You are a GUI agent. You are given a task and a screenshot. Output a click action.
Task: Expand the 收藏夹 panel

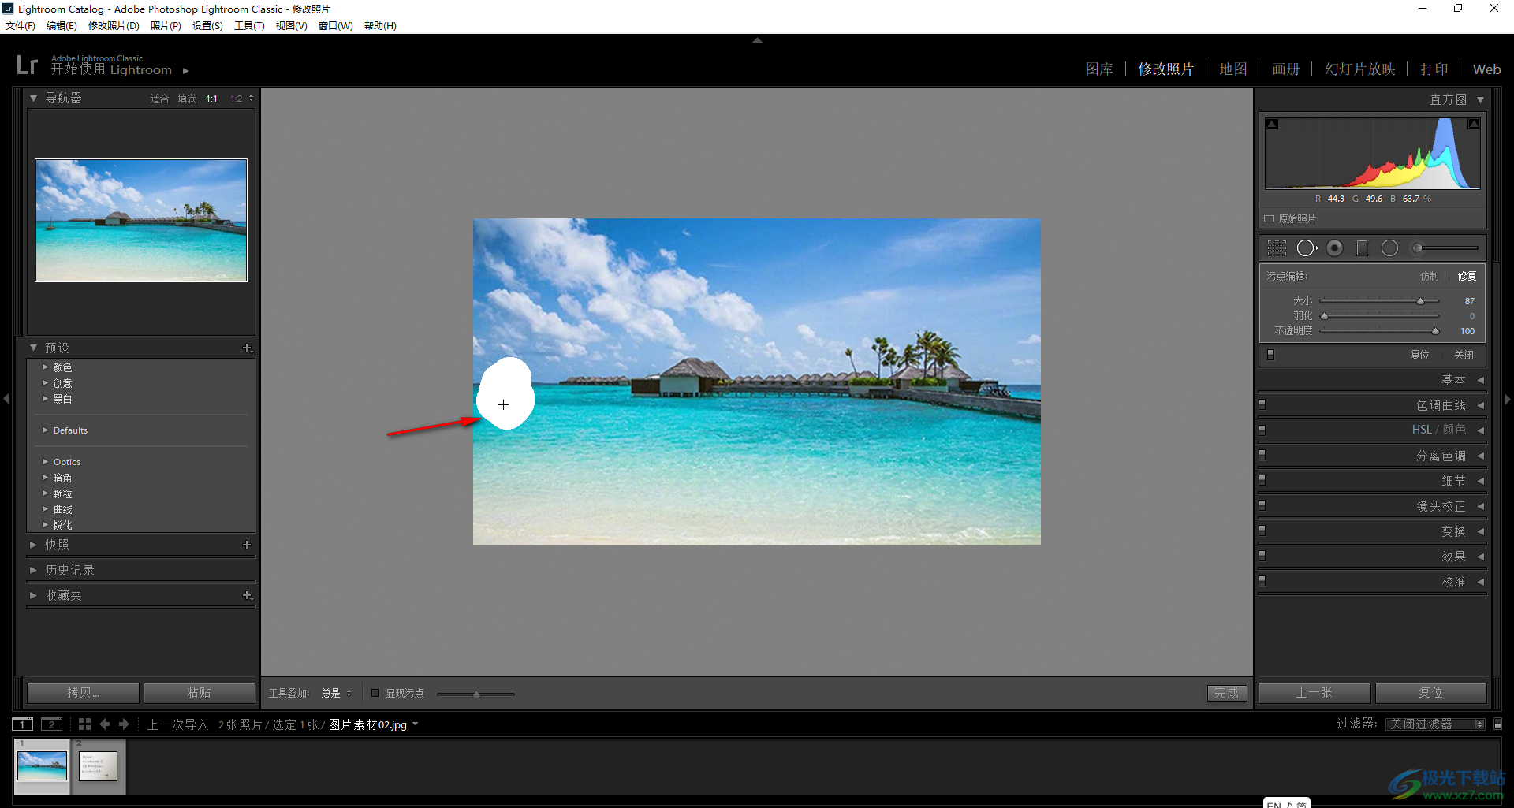click(33, 595)
